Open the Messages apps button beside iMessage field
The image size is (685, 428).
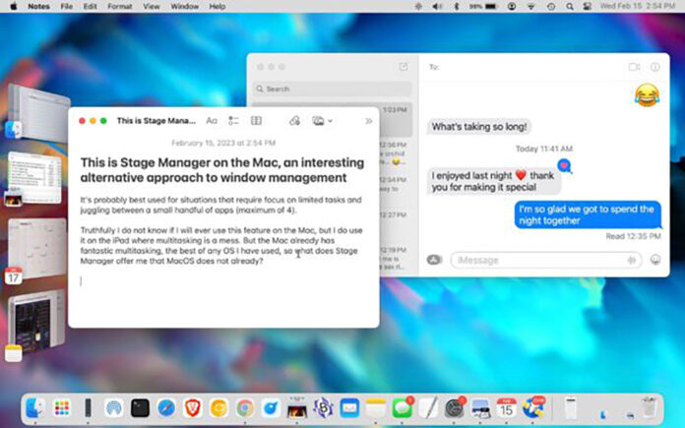click(434, 260)
